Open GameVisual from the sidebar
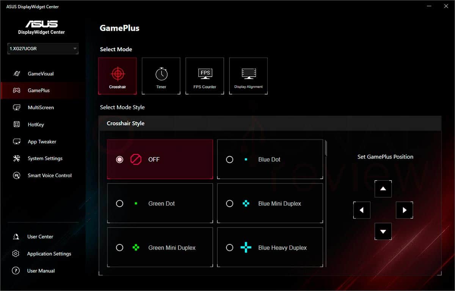The image size is (455, 291). (x=42, y=74)
